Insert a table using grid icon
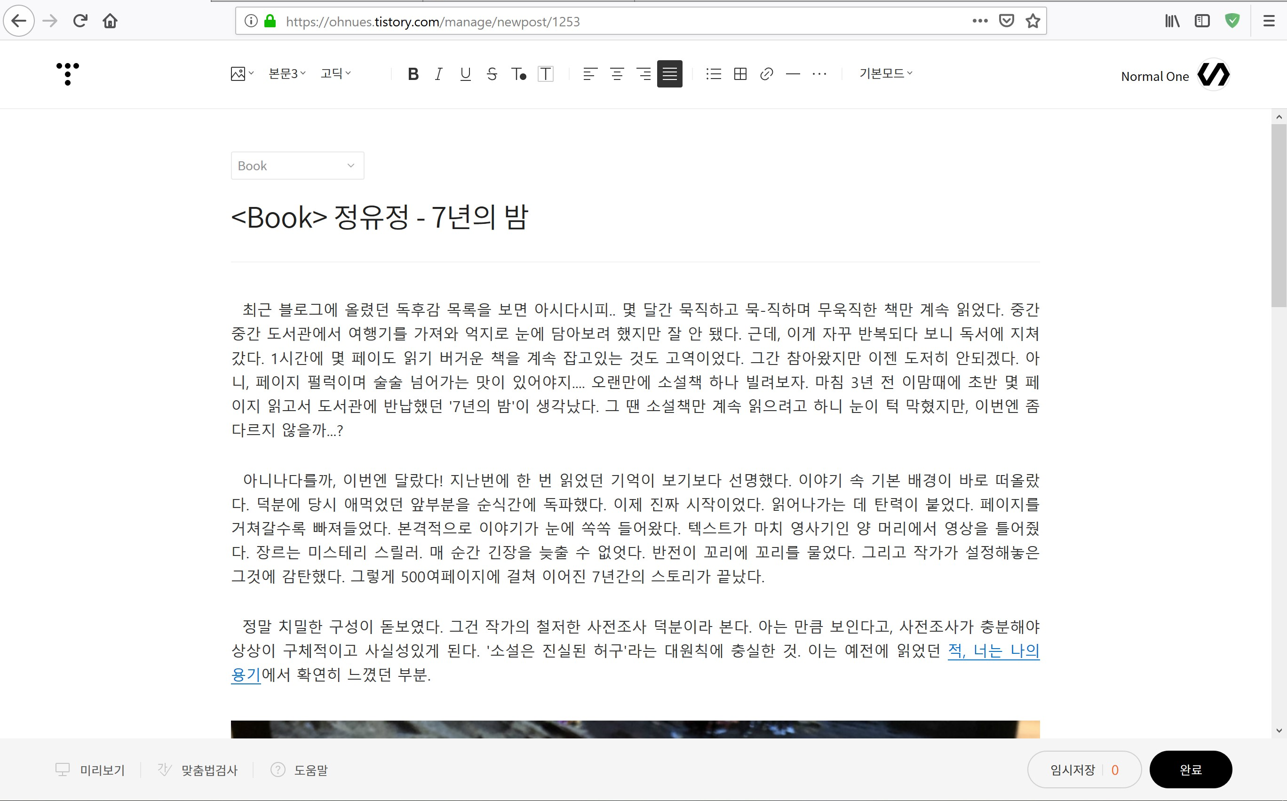Viewport: 1287px width, 801px height. click(x=740, y=74)
